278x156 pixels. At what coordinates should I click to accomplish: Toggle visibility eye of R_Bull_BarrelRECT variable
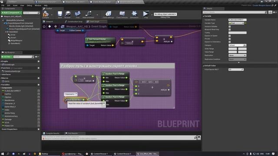pyautogui.click(x=39, y=91)
